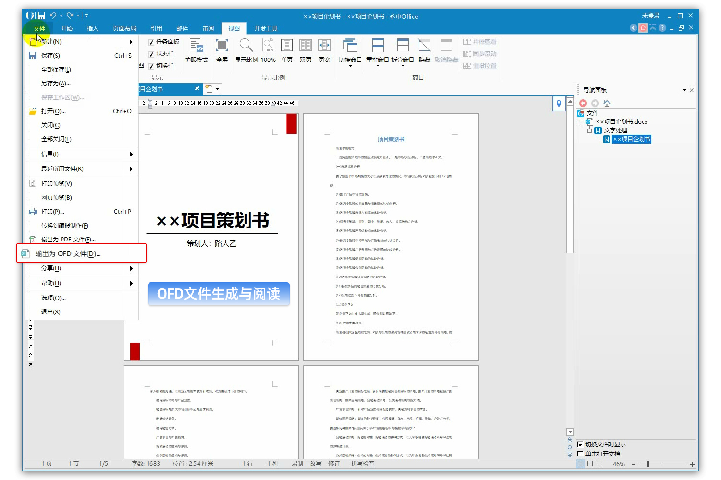Screen dimensions: 721x480
Task: Choose 输出为 OFD 文件 menu item
Action: pos(70,253)
